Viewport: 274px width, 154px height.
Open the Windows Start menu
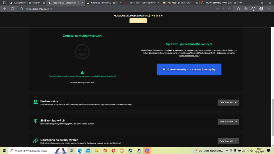[4, 150]
